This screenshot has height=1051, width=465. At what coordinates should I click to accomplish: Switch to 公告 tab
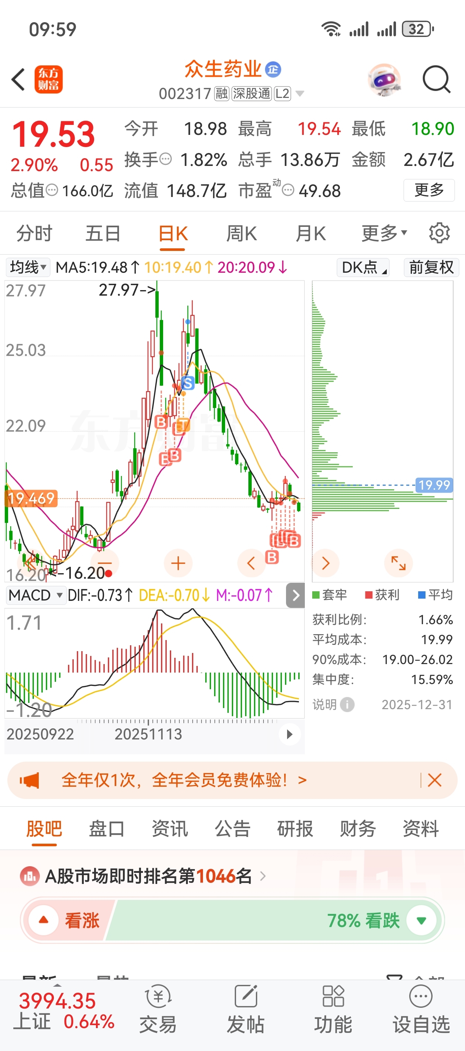[232, 828]
